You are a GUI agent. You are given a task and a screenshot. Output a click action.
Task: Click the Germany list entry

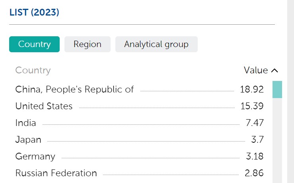point(139,156)
